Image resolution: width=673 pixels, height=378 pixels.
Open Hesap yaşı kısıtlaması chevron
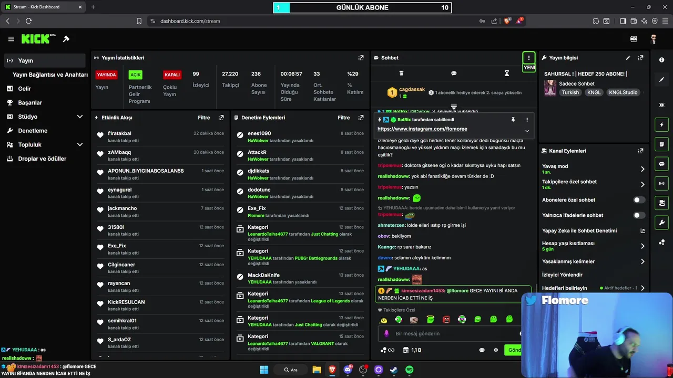[643, 246]
